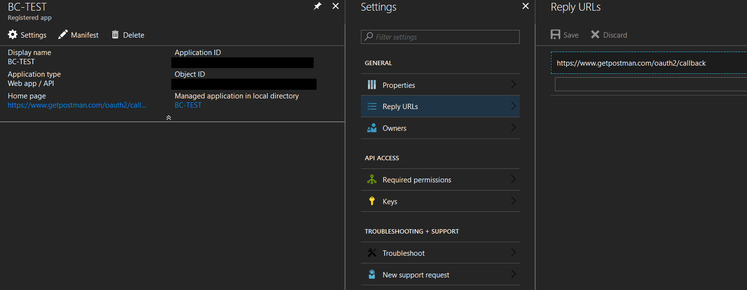
Task: Pin the BC-TEST blade
Action: tap(317, 6)
